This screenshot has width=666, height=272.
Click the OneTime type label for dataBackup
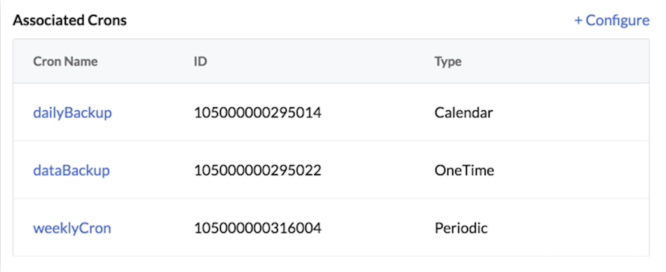coord(464,170)
